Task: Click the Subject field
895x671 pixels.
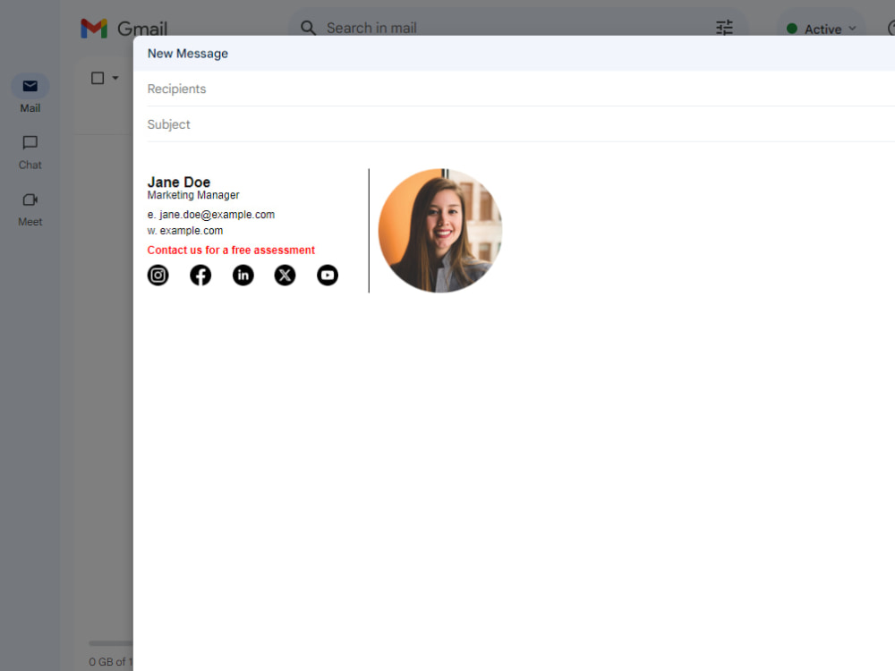Action: tap(521, 124)
